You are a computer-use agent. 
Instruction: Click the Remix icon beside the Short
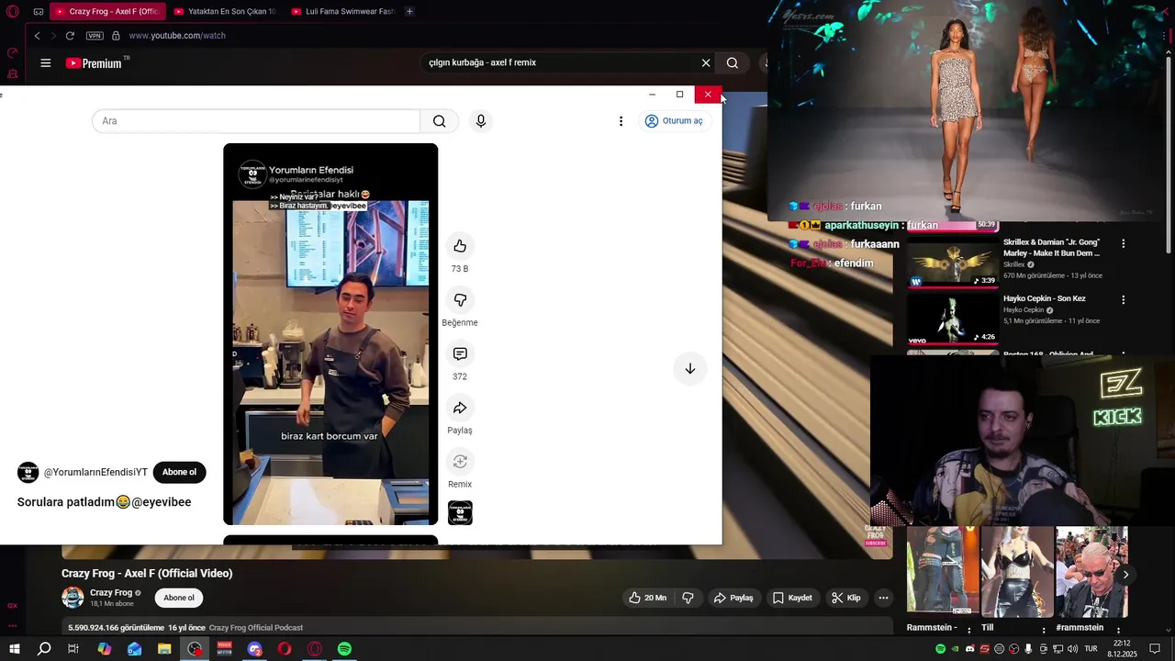(x=460, y=462)
